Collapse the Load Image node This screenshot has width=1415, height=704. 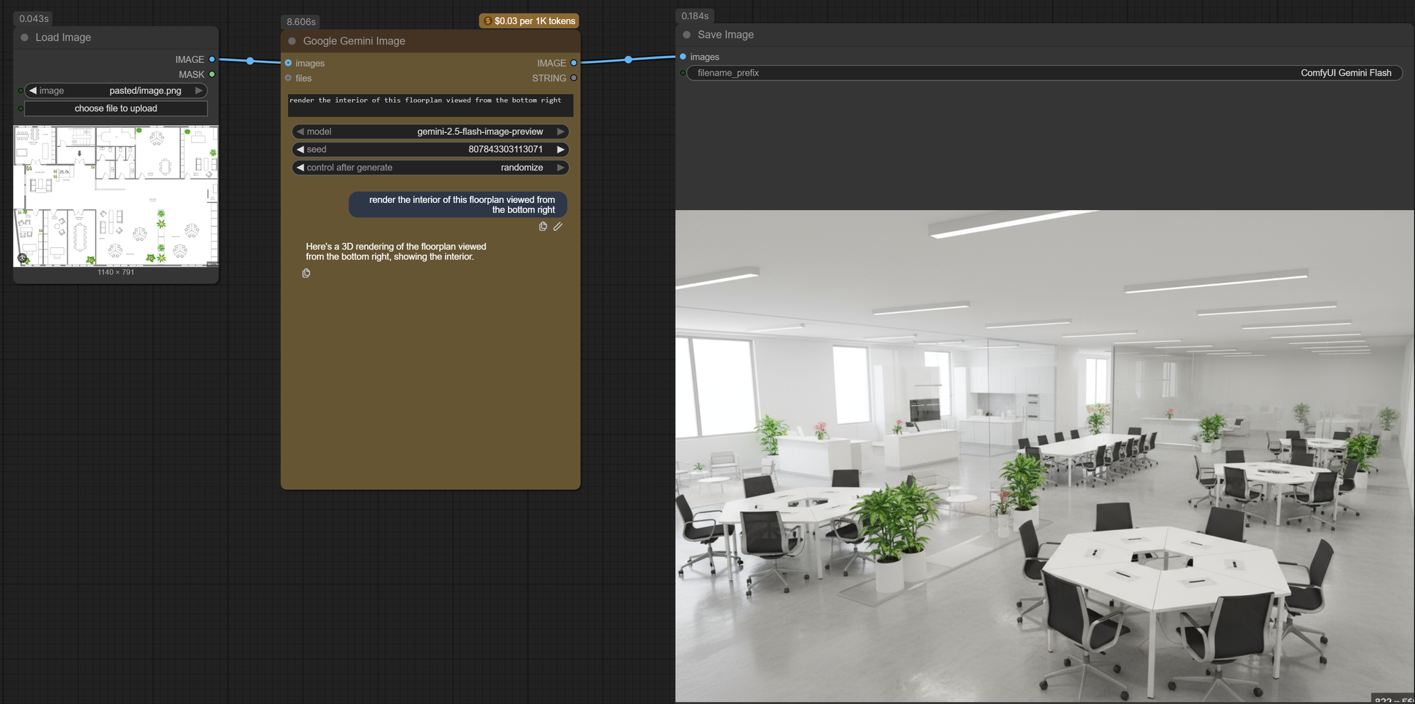click(x=25, y=37)
